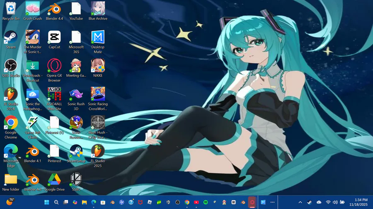The image size is (373, 209).
Task: Select the Blender 4.4 desktop shortcut
Action: [54, 11]
